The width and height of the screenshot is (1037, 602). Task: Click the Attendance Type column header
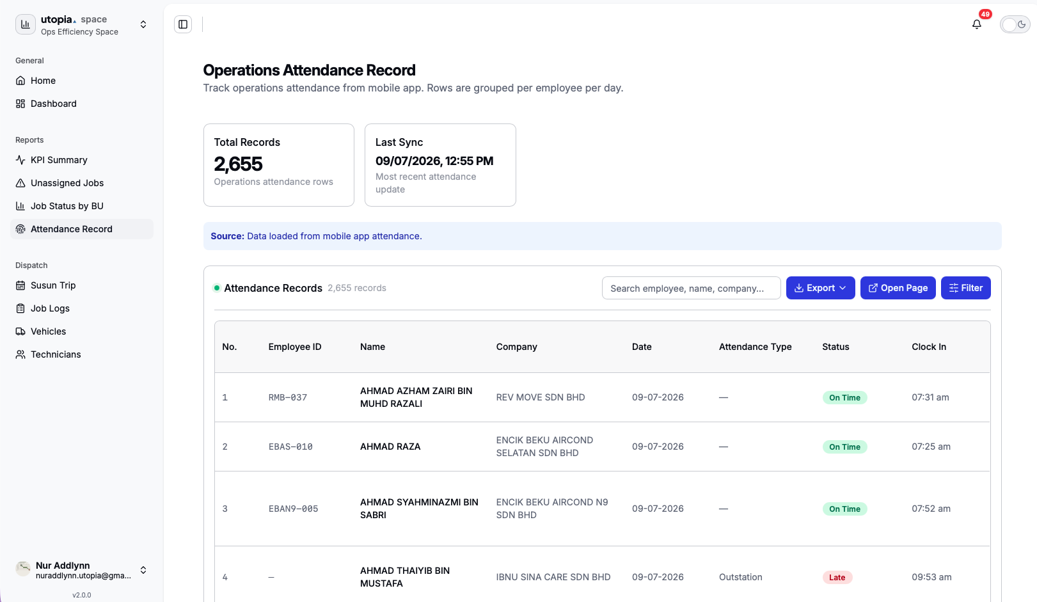tap(755, 347)
